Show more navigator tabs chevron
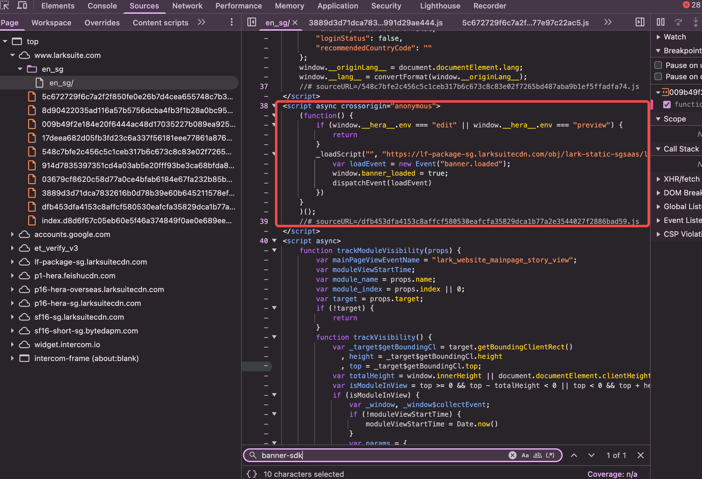702x479 pixels. coord(202,22)
